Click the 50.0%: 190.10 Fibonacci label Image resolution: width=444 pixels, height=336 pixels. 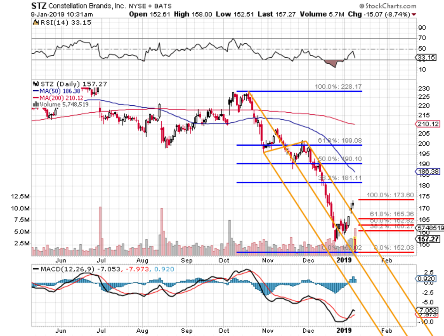click(340, 158)
